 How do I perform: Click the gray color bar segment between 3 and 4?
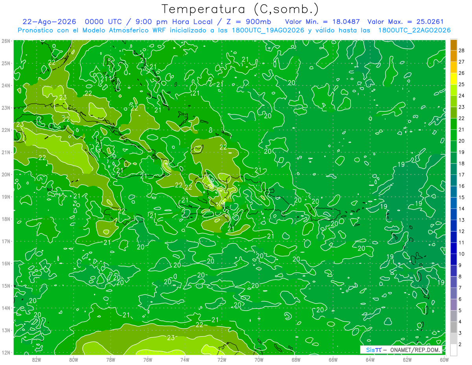(x=454, y=327)
